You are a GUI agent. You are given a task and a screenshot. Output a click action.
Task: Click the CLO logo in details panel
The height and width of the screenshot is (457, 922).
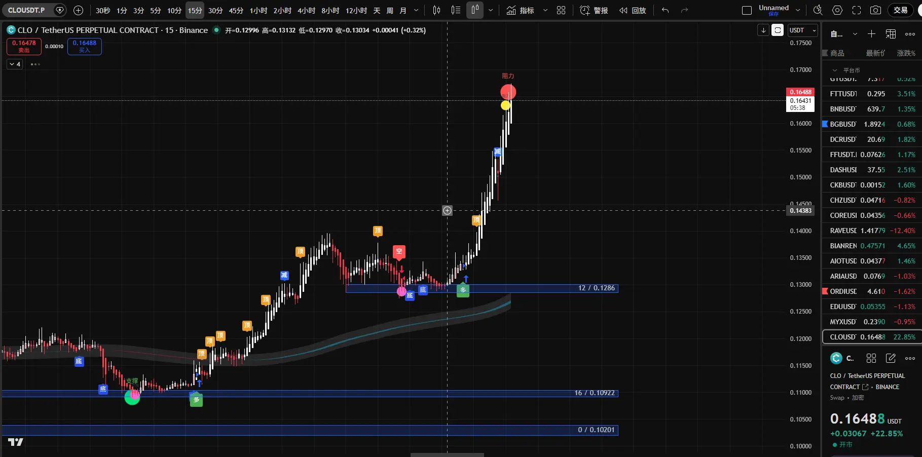(836, 358)
